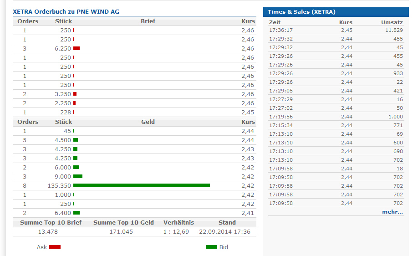Click the '17:36:17' time entry

[x=281, y=30]
